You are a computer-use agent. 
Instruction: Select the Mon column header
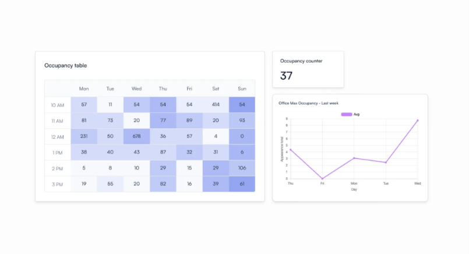tap(84, 89)
